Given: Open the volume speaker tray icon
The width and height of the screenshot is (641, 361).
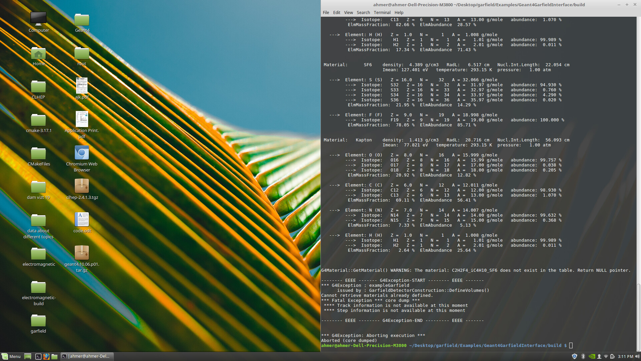Looking at the screenshot, I should 637,356.
